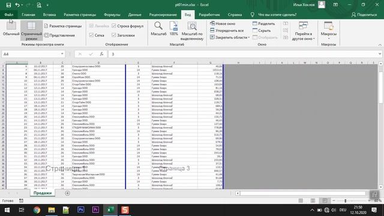This screenshot has height=216, width=384.
Task: Open Разметка страницы view mode
Action: 63,26
